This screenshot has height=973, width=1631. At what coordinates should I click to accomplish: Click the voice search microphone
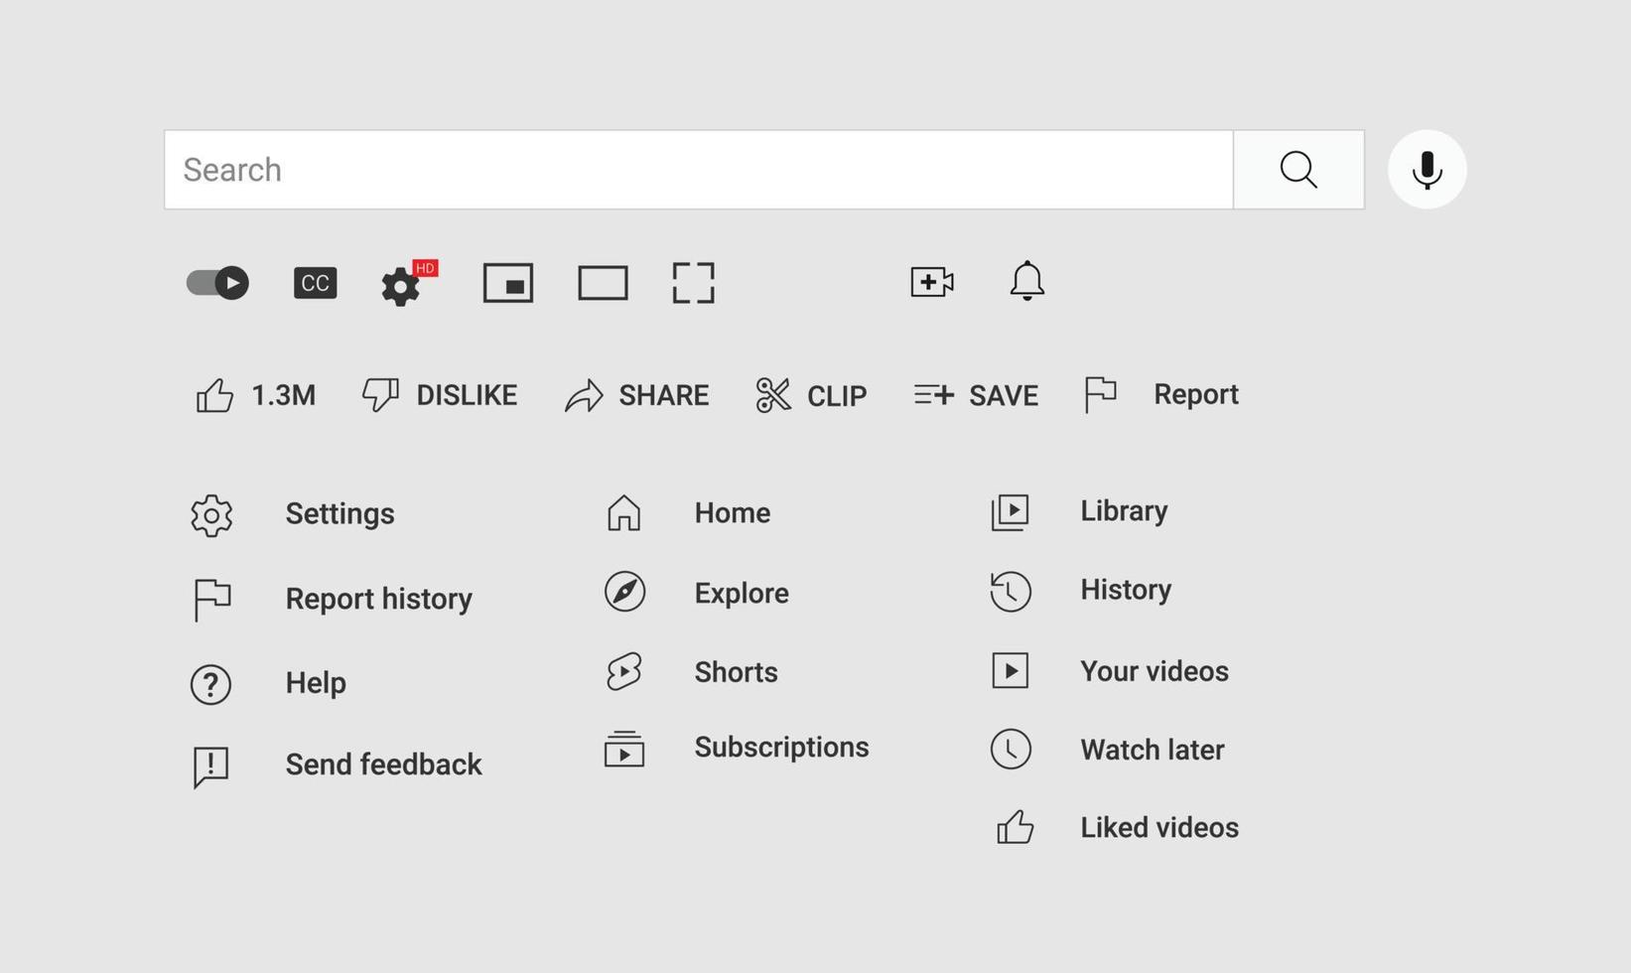(1426, 169)
